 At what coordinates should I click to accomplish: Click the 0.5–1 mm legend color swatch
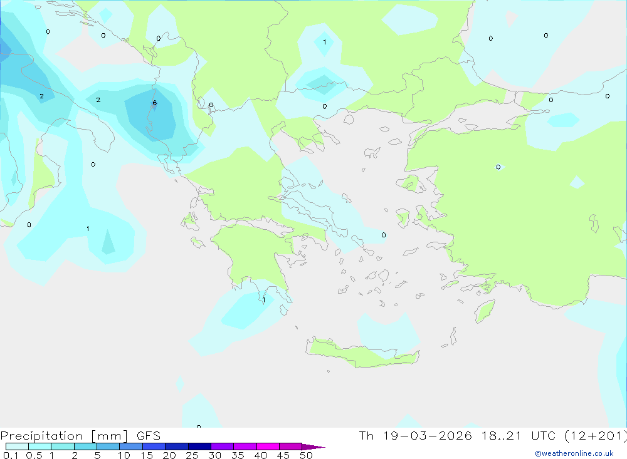pos(40,446)
